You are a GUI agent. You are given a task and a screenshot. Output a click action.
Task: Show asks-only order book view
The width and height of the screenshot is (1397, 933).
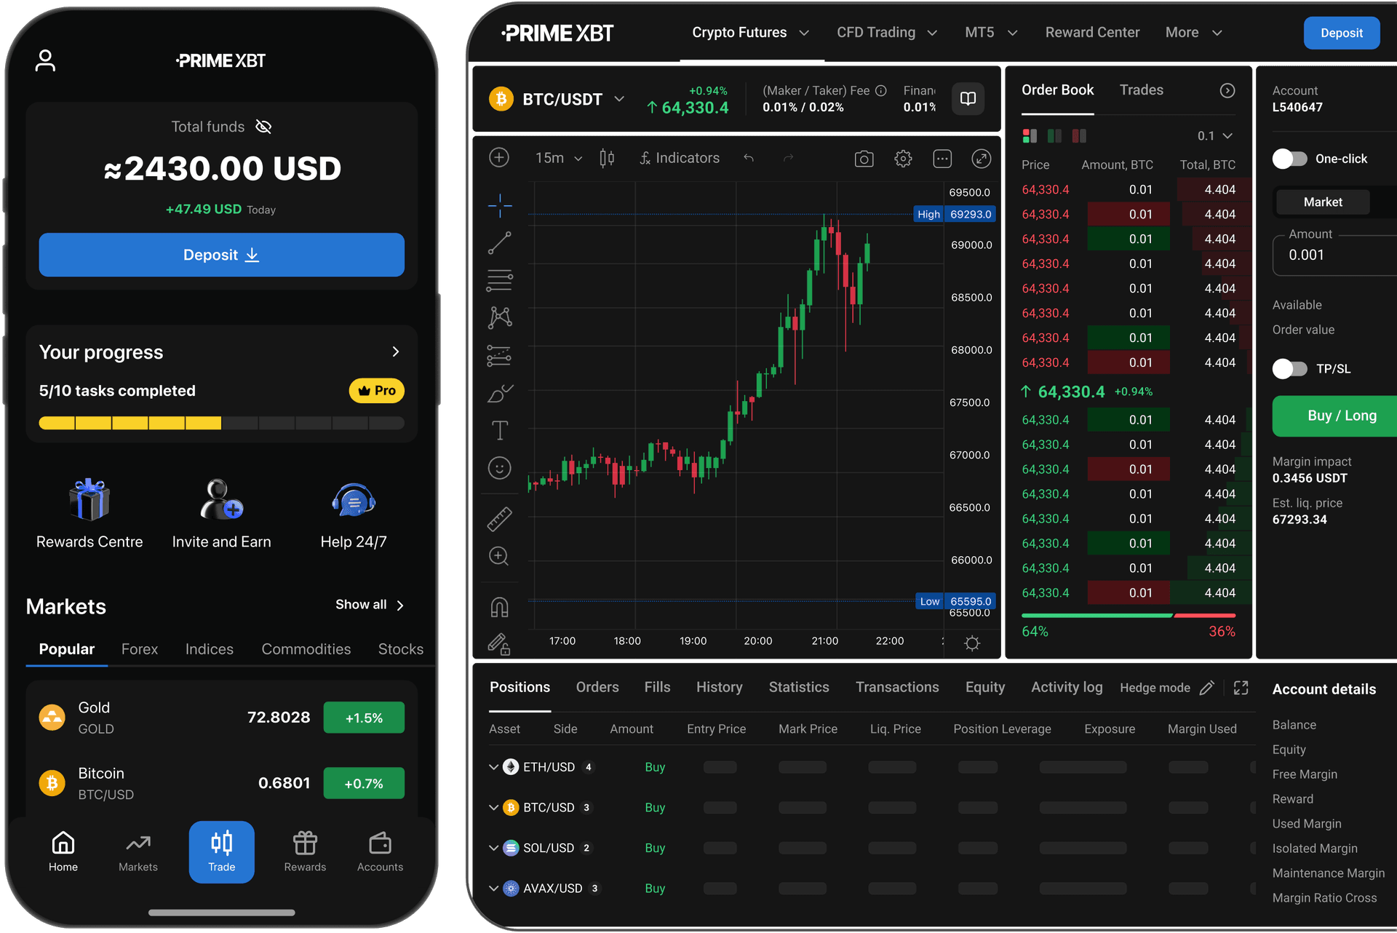(x=1079, y=136)
